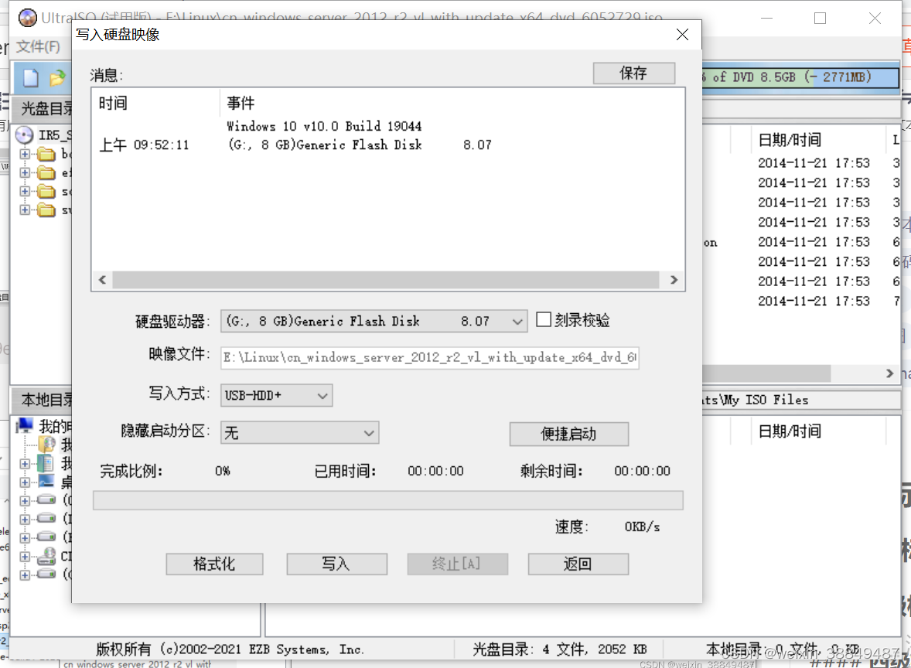Click the message list scroll-left arrow

pyautogui.click(x=102, y=280)
